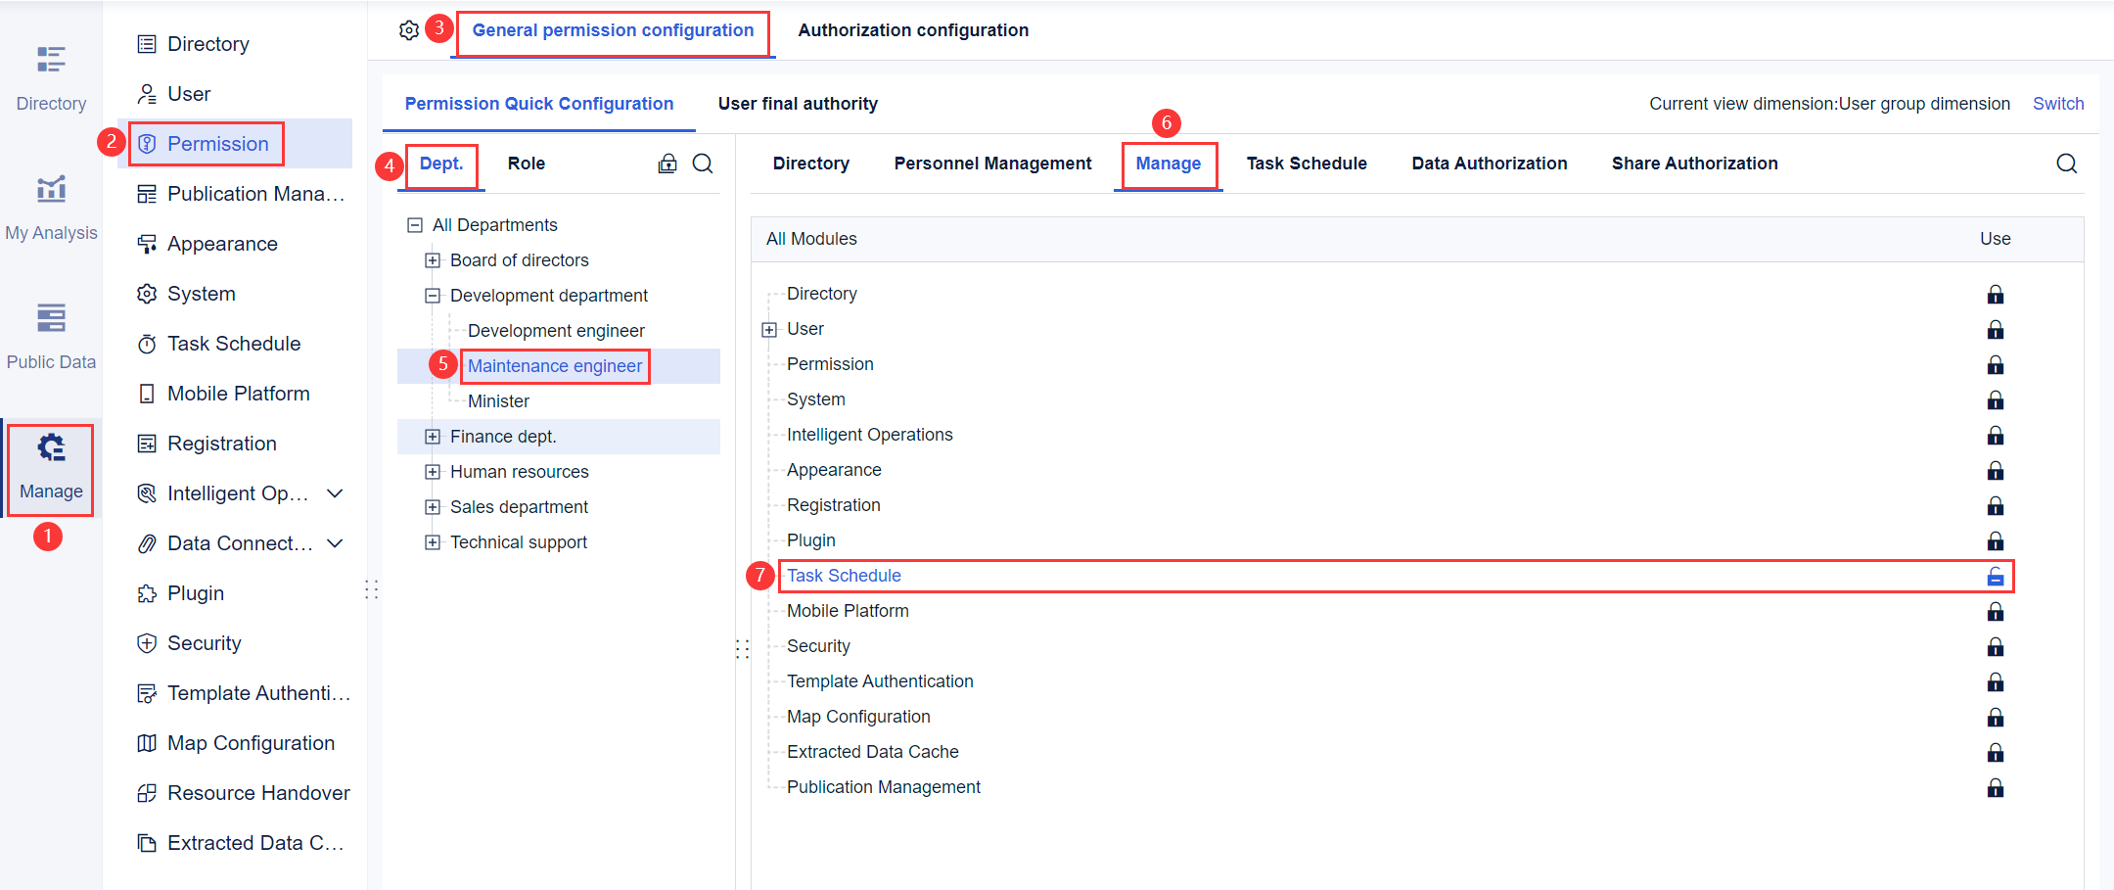Toggle Use lock for Publication Management module

[1995, 788]
